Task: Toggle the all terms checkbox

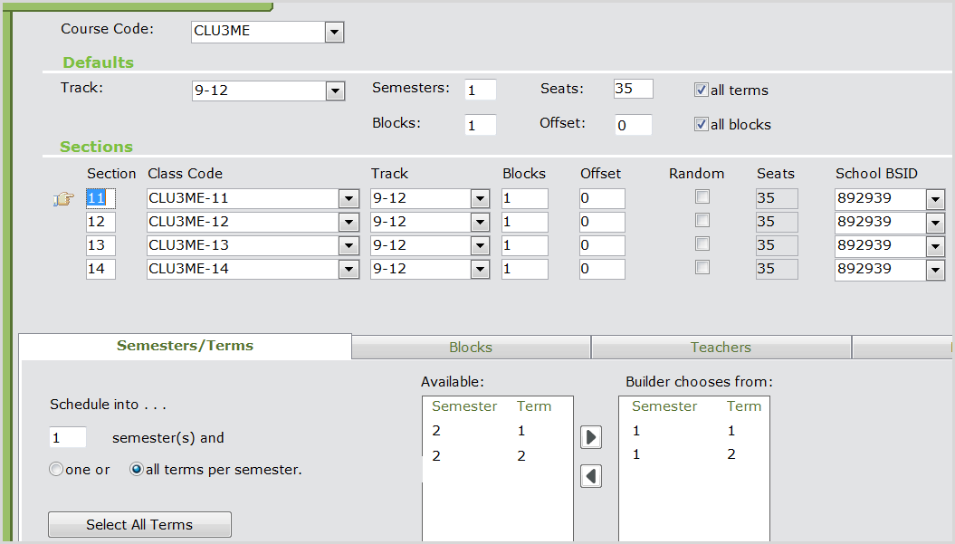Action: (x=701, y=90)
